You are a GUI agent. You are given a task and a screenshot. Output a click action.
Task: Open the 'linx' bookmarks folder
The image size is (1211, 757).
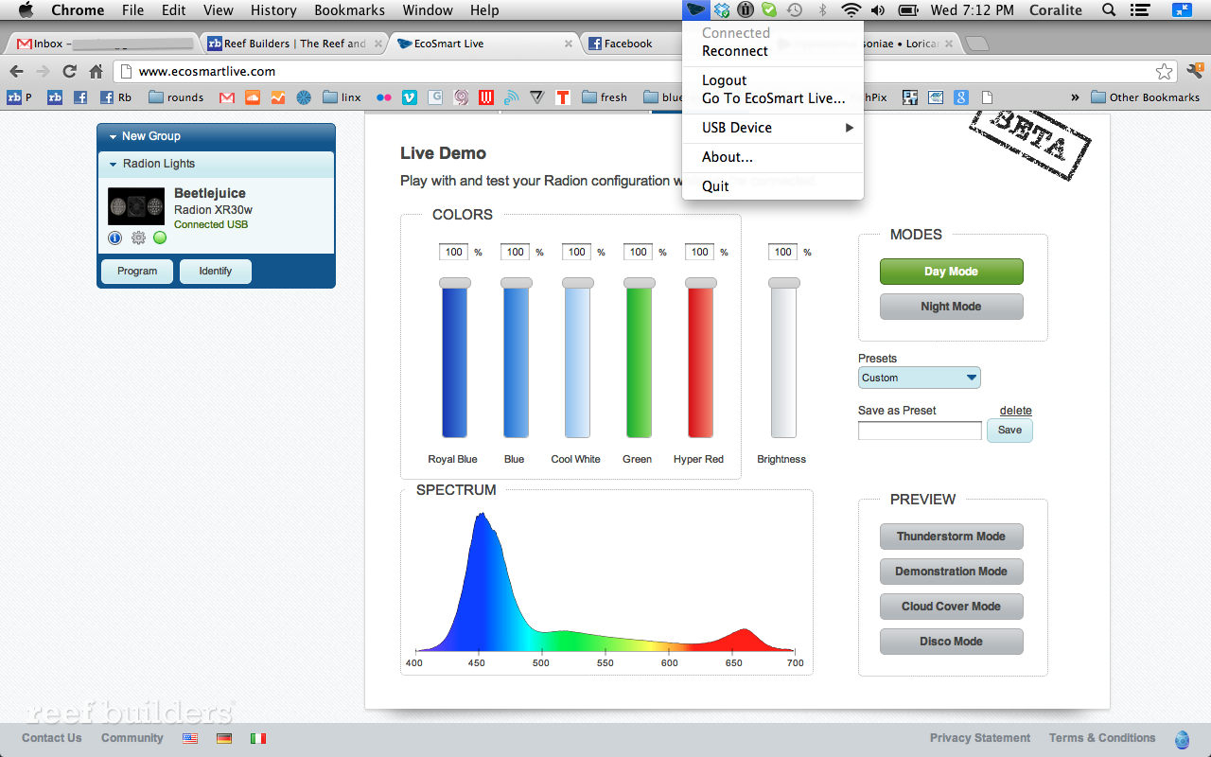click(x=342, y=97)
